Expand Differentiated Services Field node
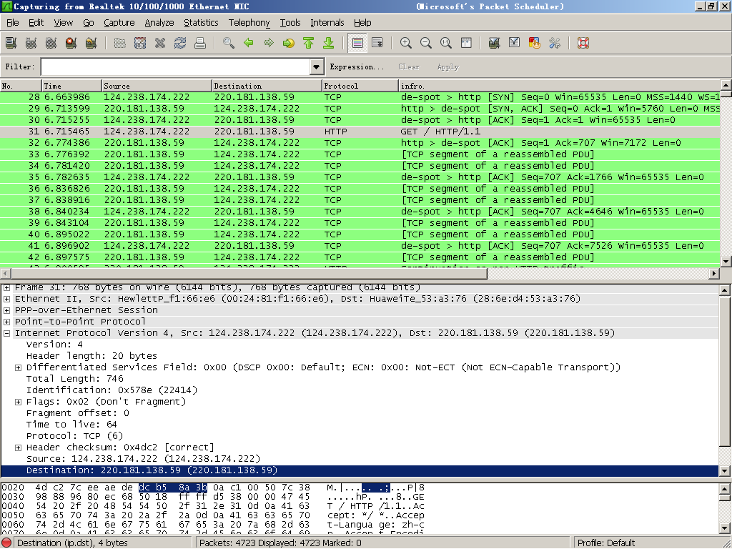The width and height of the screenshot is (732, 549). [x=18, y=368]
